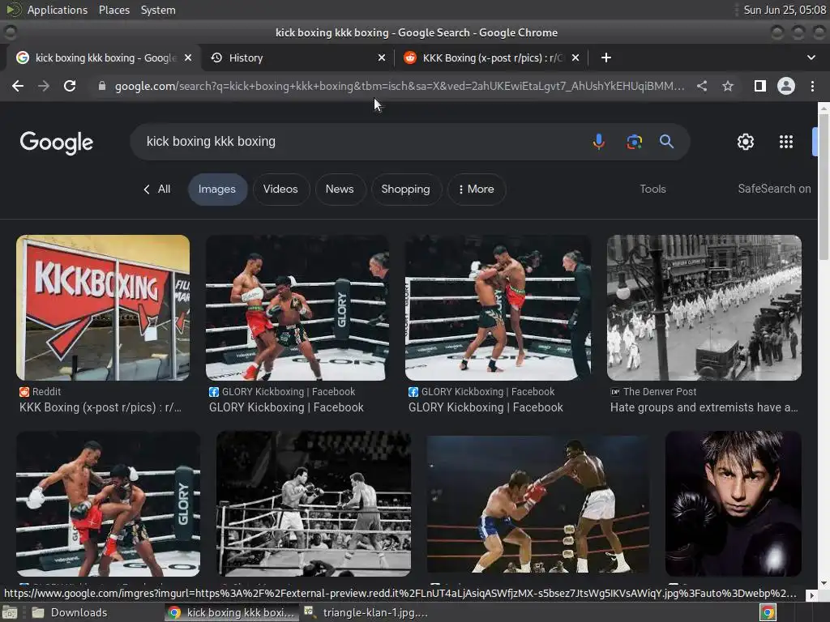The image size is (830, 622).
Task: Share this page via share icon
Action: point(701,86)
